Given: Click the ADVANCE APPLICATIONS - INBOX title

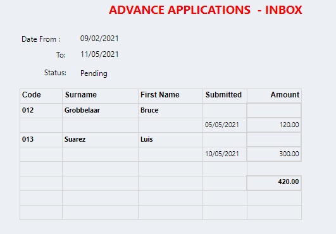Looking at the screenshot, I should [x=206, y=10].
